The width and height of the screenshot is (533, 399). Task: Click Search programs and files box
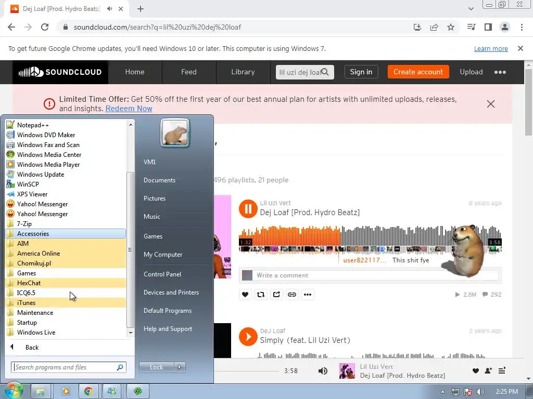pos(69,367)
